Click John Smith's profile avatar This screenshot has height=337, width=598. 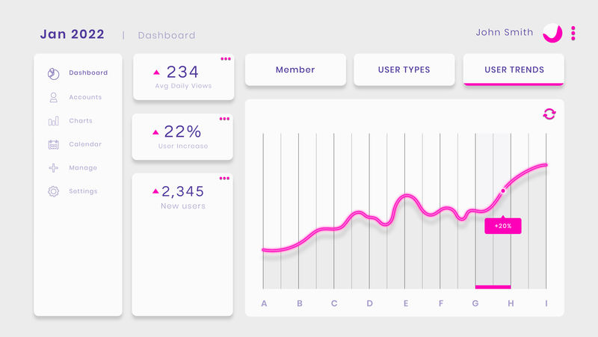point(552,33)
